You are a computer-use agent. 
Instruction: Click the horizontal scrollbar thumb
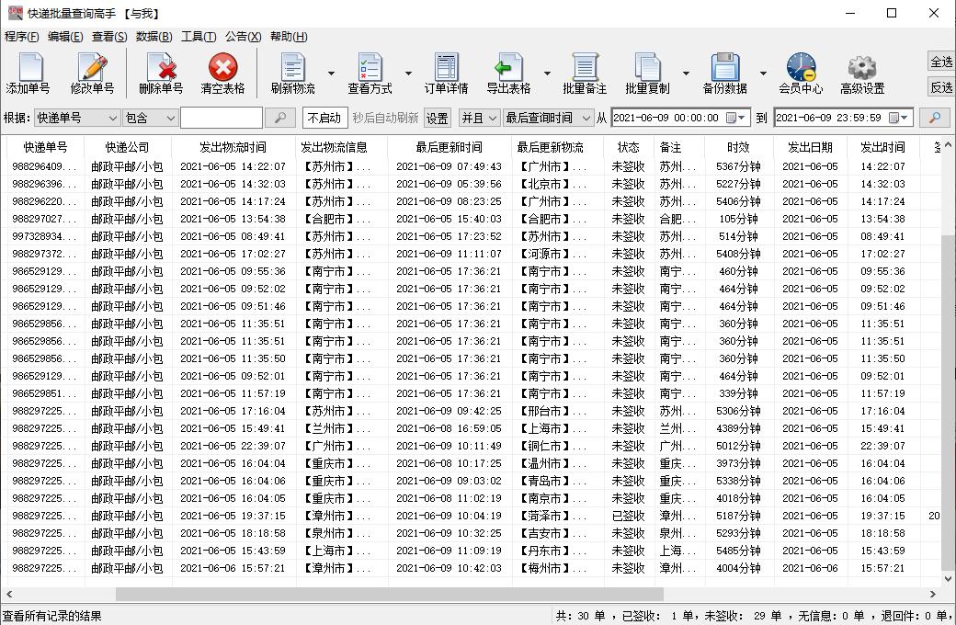[x=389, y=594]
